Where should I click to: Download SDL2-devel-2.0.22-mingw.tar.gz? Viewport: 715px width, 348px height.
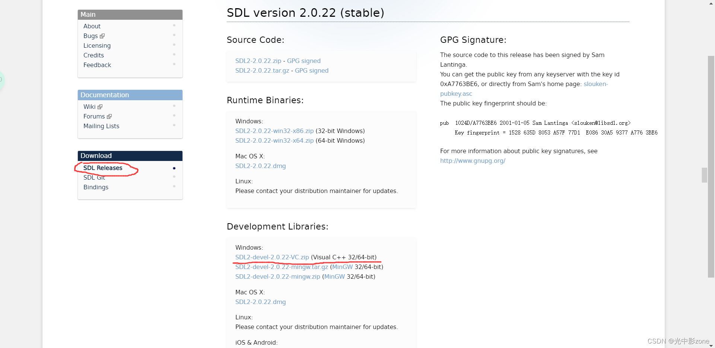(282, 267)
